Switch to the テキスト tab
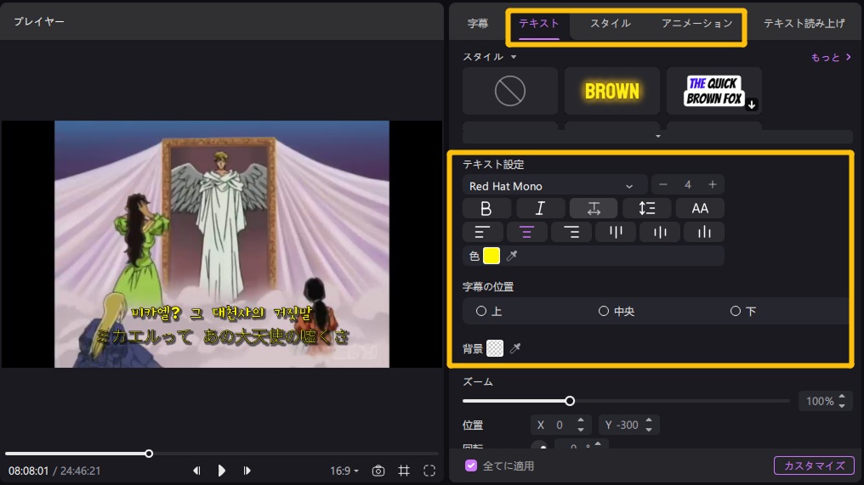Image resolution: width=864 pixels, height=485 pixels. tap(539, 23)
